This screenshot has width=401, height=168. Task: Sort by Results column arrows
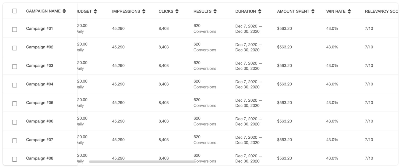(x=215, y=11)
